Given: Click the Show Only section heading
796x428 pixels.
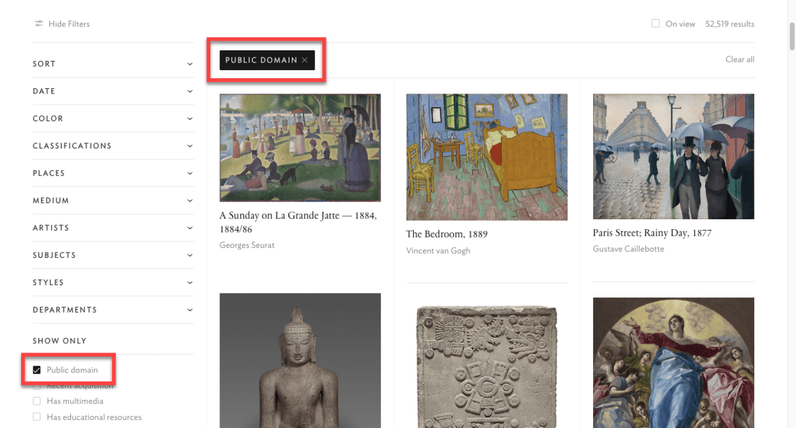Looking at the screenshot, I should pos(60,341).
